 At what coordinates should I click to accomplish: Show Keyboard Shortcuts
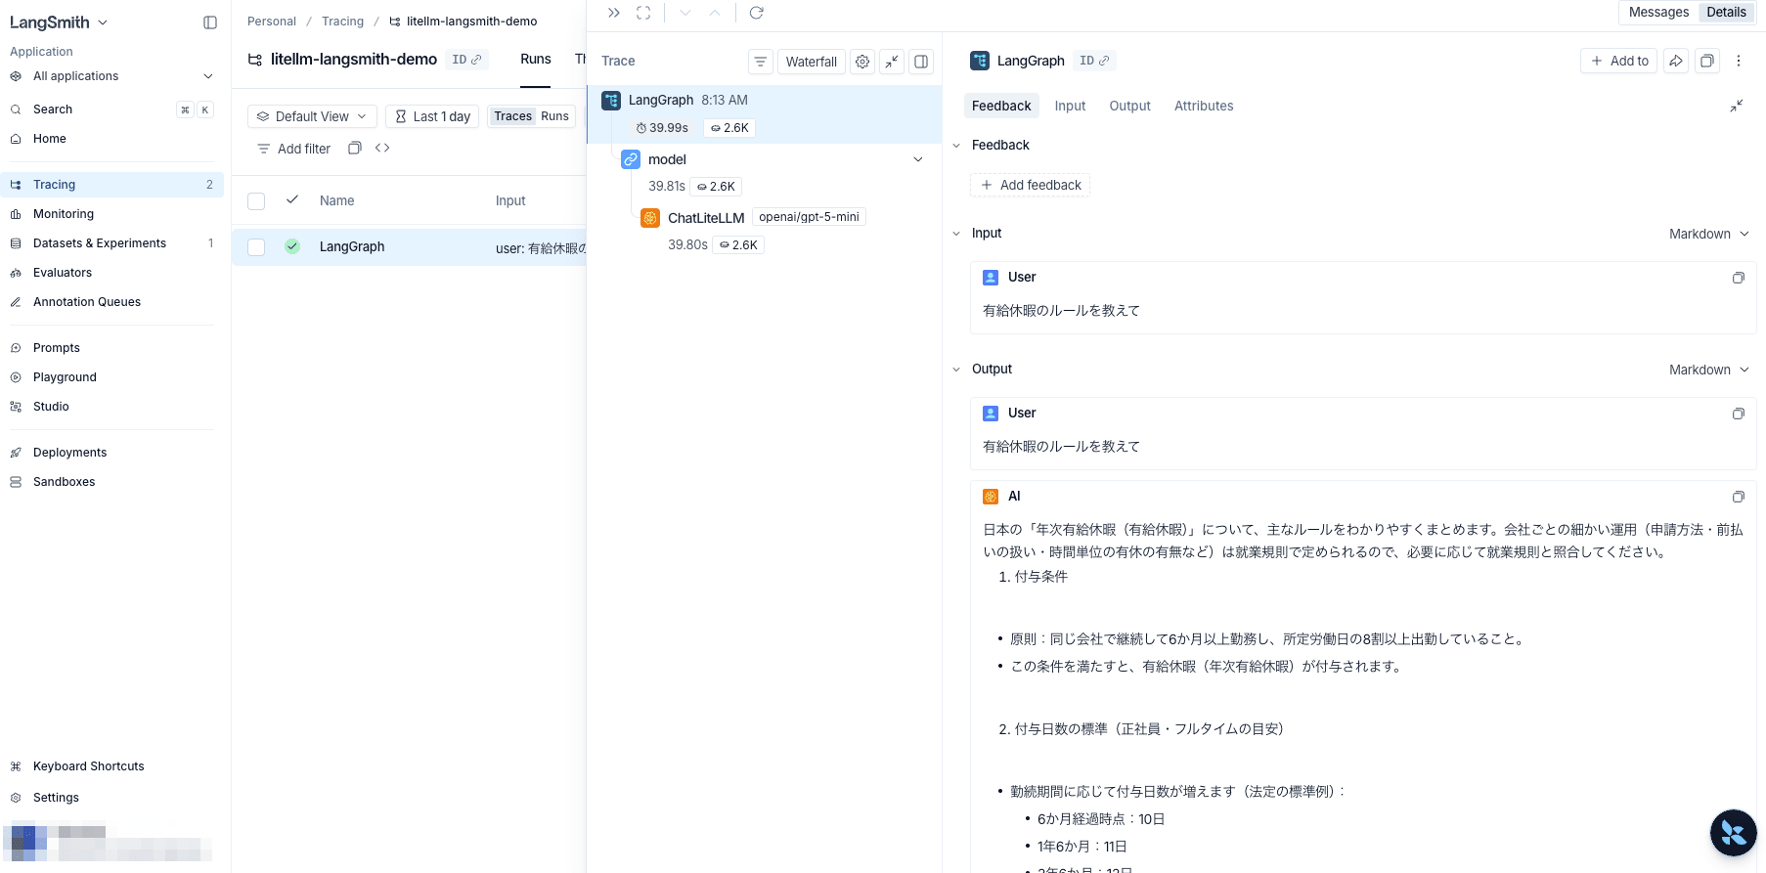[x=111, y=766]
